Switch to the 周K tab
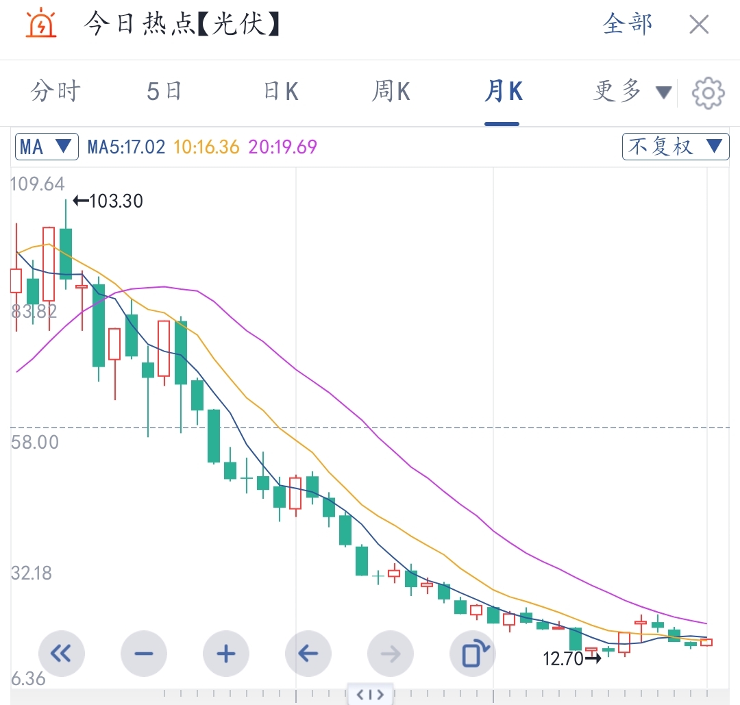740x705 pixels. [x=391, y=91]
